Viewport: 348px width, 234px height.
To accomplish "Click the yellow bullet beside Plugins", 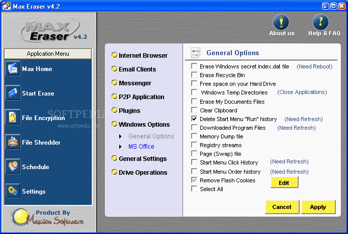I will click(x=114, y=110).
